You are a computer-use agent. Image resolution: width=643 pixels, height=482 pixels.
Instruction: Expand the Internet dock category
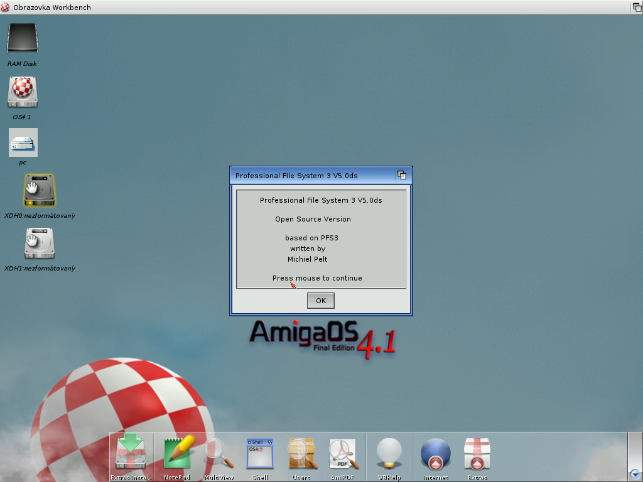pyautogui.click(x=436, y=453)
